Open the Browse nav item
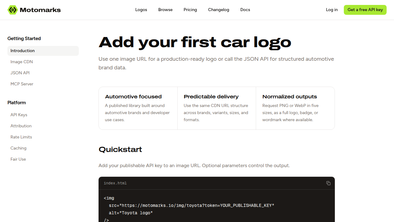The width and height of the screenshot is (394, 222). point(165,10)
